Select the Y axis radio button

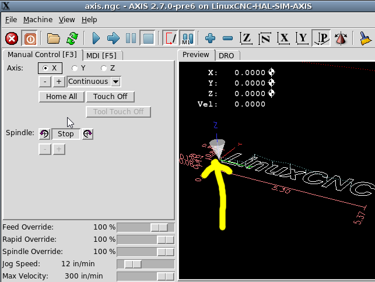pyautogui.click(x=79, y=68)
